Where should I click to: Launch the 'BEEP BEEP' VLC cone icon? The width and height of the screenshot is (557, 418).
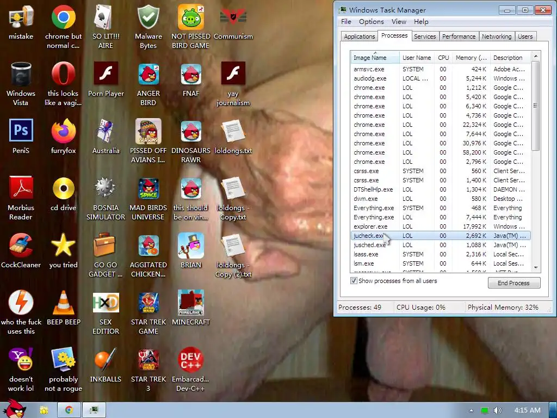click(63, 308)
